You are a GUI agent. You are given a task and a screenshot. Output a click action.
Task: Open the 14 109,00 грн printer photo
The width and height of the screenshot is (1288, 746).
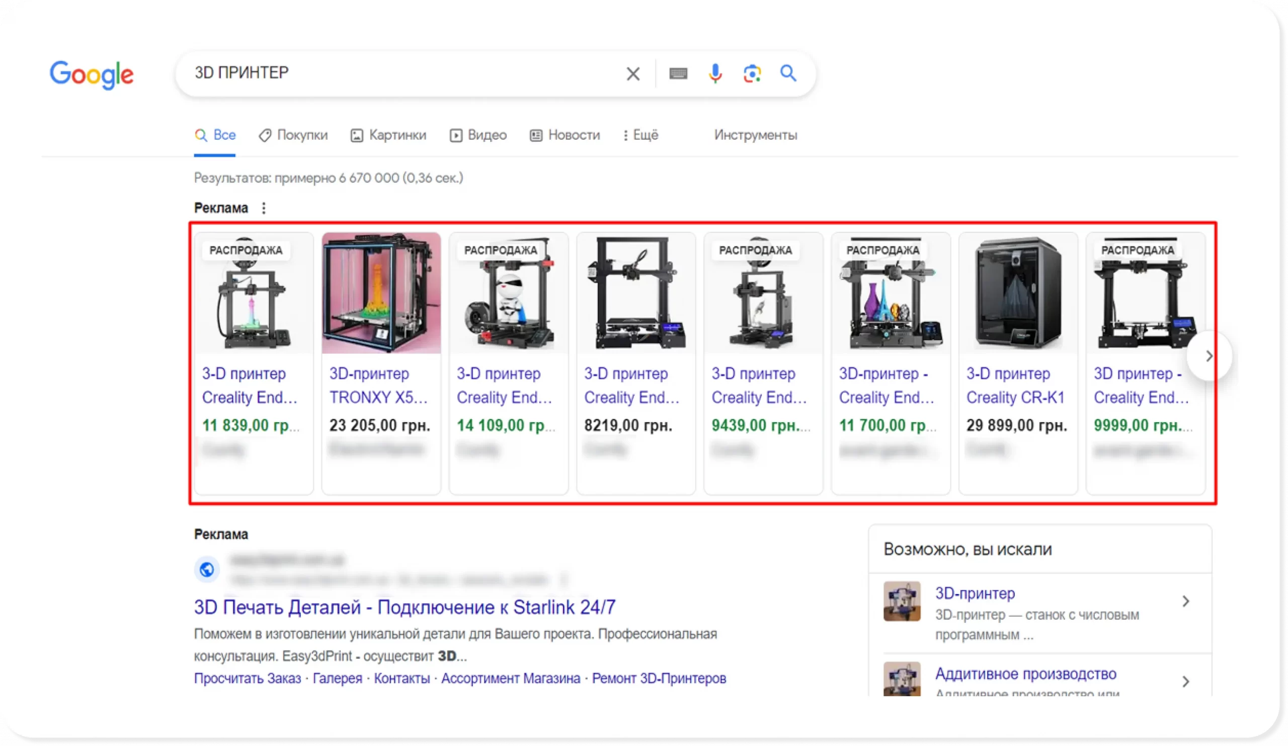click(x=509, y=293)
